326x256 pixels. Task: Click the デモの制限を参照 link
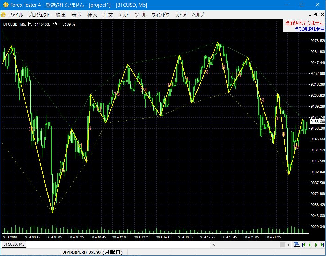[x=309, y=29]
